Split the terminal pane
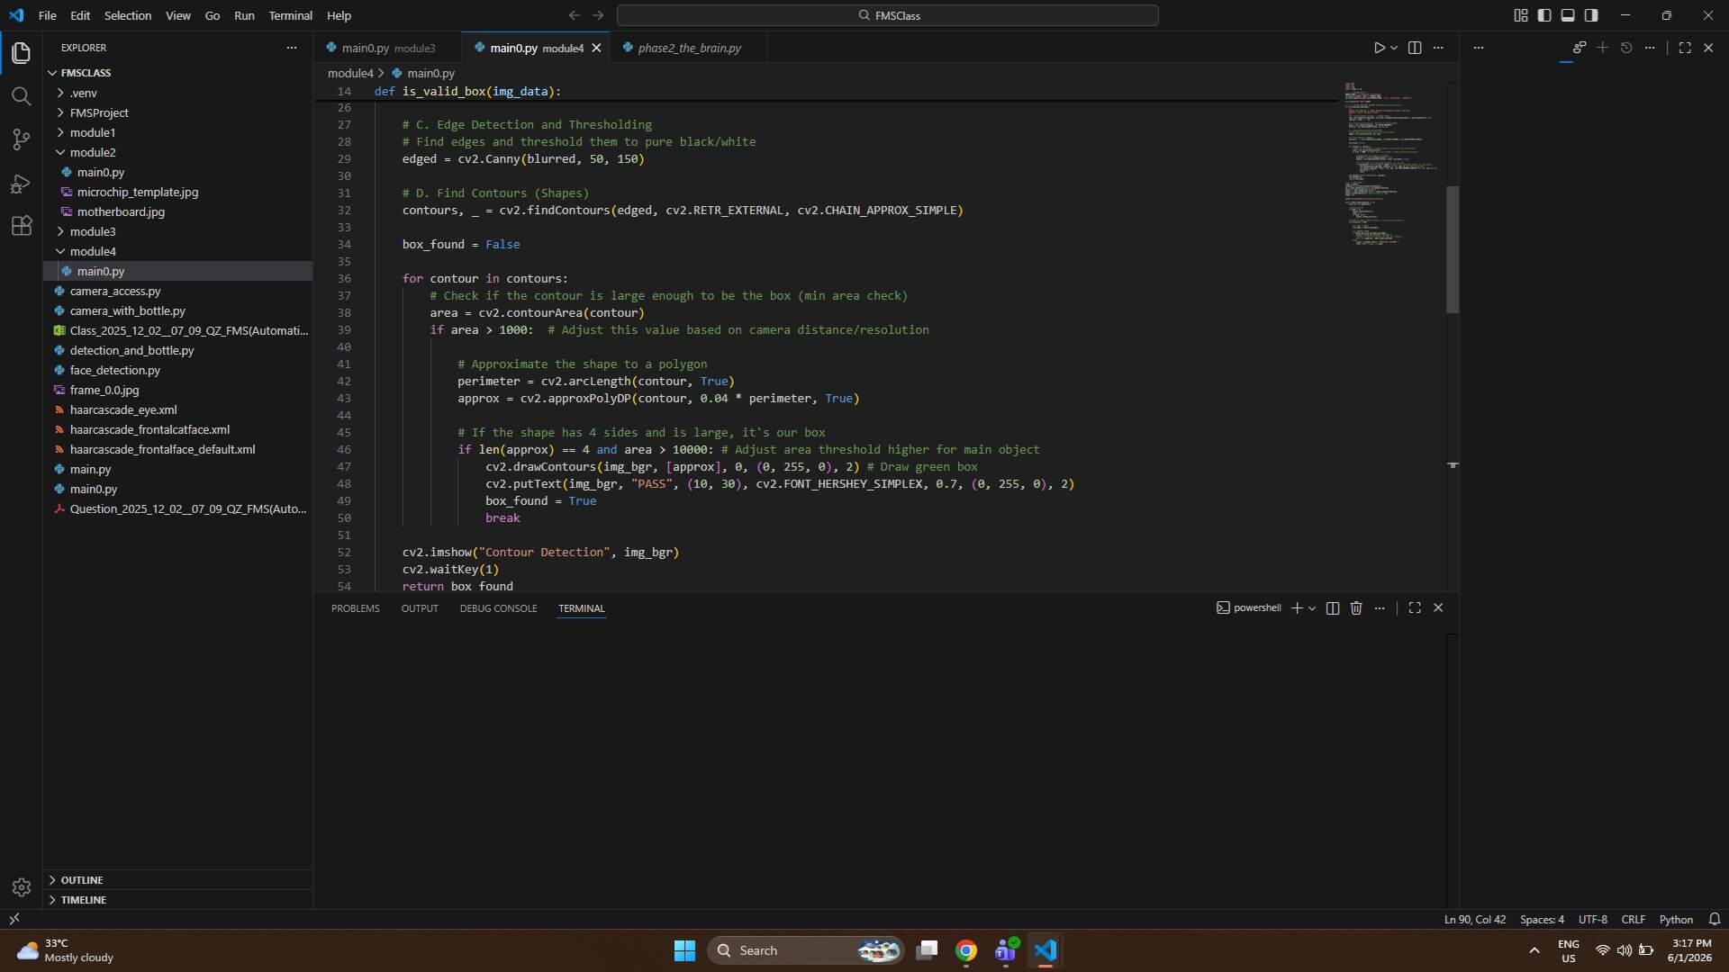 click(1333, 607)
